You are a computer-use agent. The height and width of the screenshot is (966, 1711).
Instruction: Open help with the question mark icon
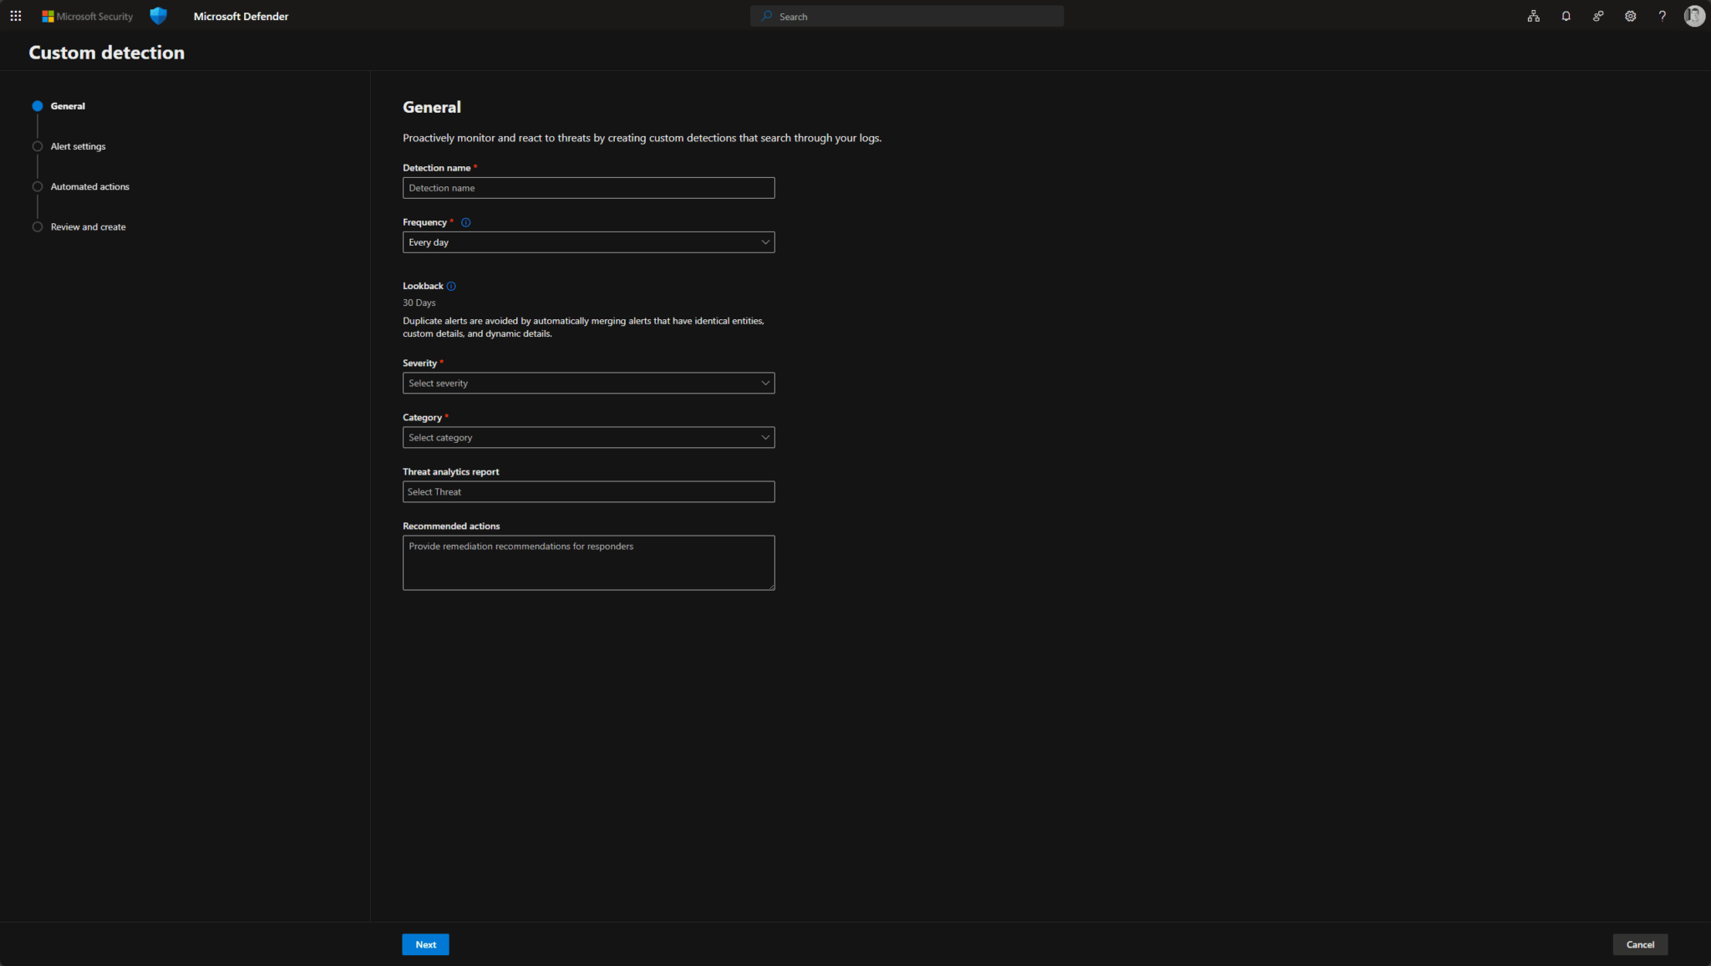1662,16
